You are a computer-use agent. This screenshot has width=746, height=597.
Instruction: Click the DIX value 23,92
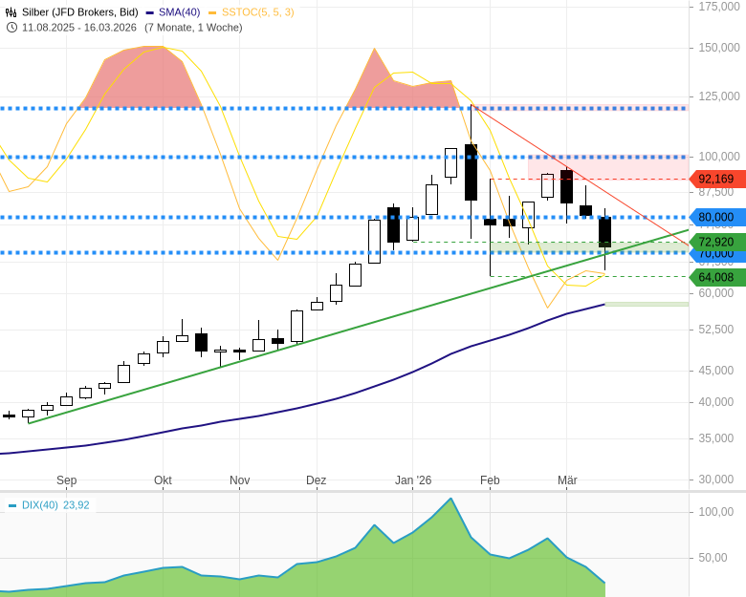(x=77, y=505)
